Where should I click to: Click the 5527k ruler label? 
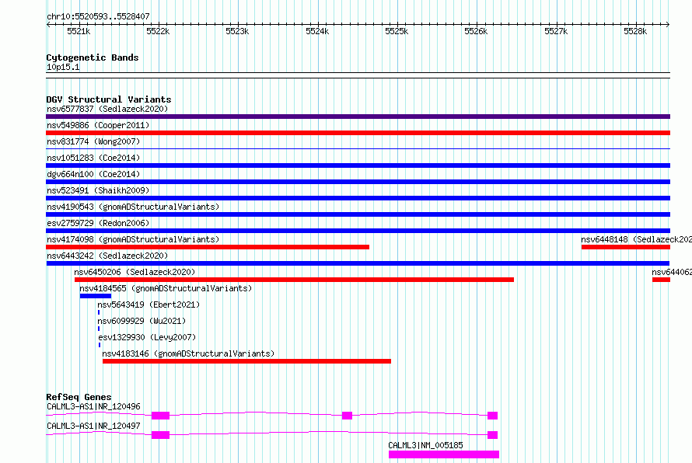pyautogui.click(x=556, y=31)
